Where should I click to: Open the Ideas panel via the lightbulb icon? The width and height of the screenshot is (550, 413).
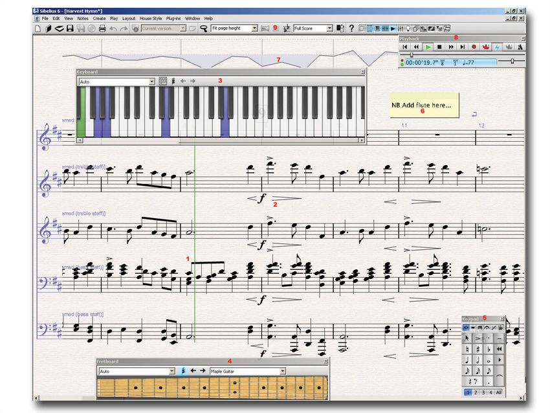(x=408, y=28)
